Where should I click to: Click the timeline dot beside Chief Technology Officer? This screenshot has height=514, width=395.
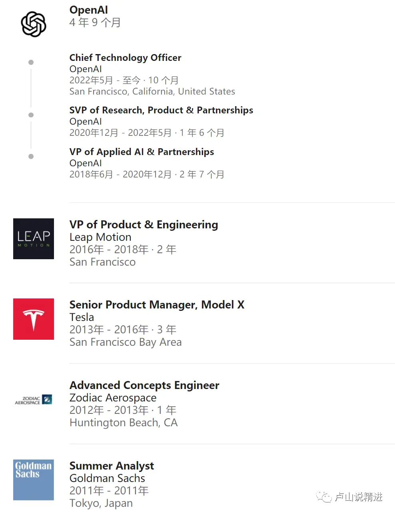coord(31,62)
